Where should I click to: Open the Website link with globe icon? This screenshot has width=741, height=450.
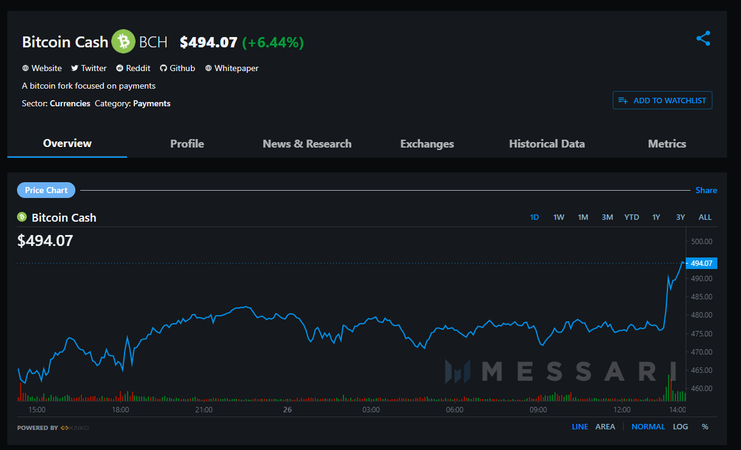(42, 68)
